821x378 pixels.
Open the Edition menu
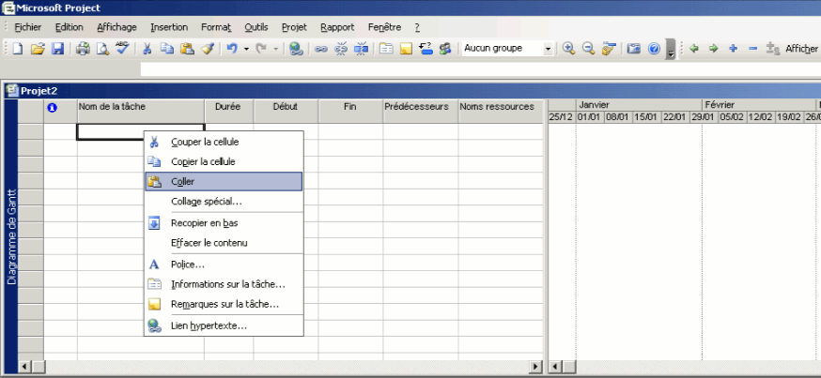70,27
